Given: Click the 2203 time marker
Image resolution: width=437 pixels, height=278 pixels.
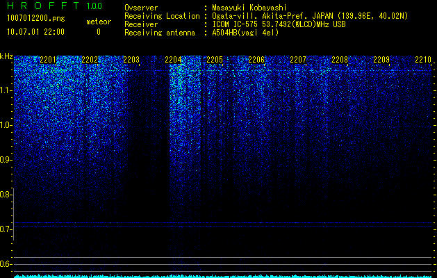Looking at the screenshot, I should 131,60.
